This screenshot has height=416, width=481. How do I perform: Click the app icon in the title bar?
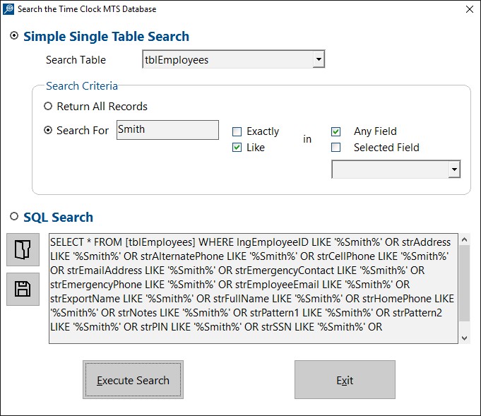pyautogui.click(x=8, y=9)
